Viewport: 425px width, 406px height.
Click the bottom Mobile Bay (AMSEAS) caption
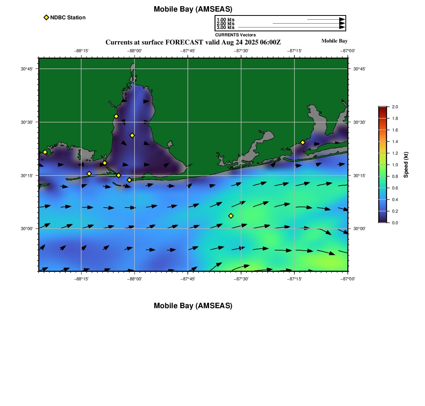click(x=193, y=305)
